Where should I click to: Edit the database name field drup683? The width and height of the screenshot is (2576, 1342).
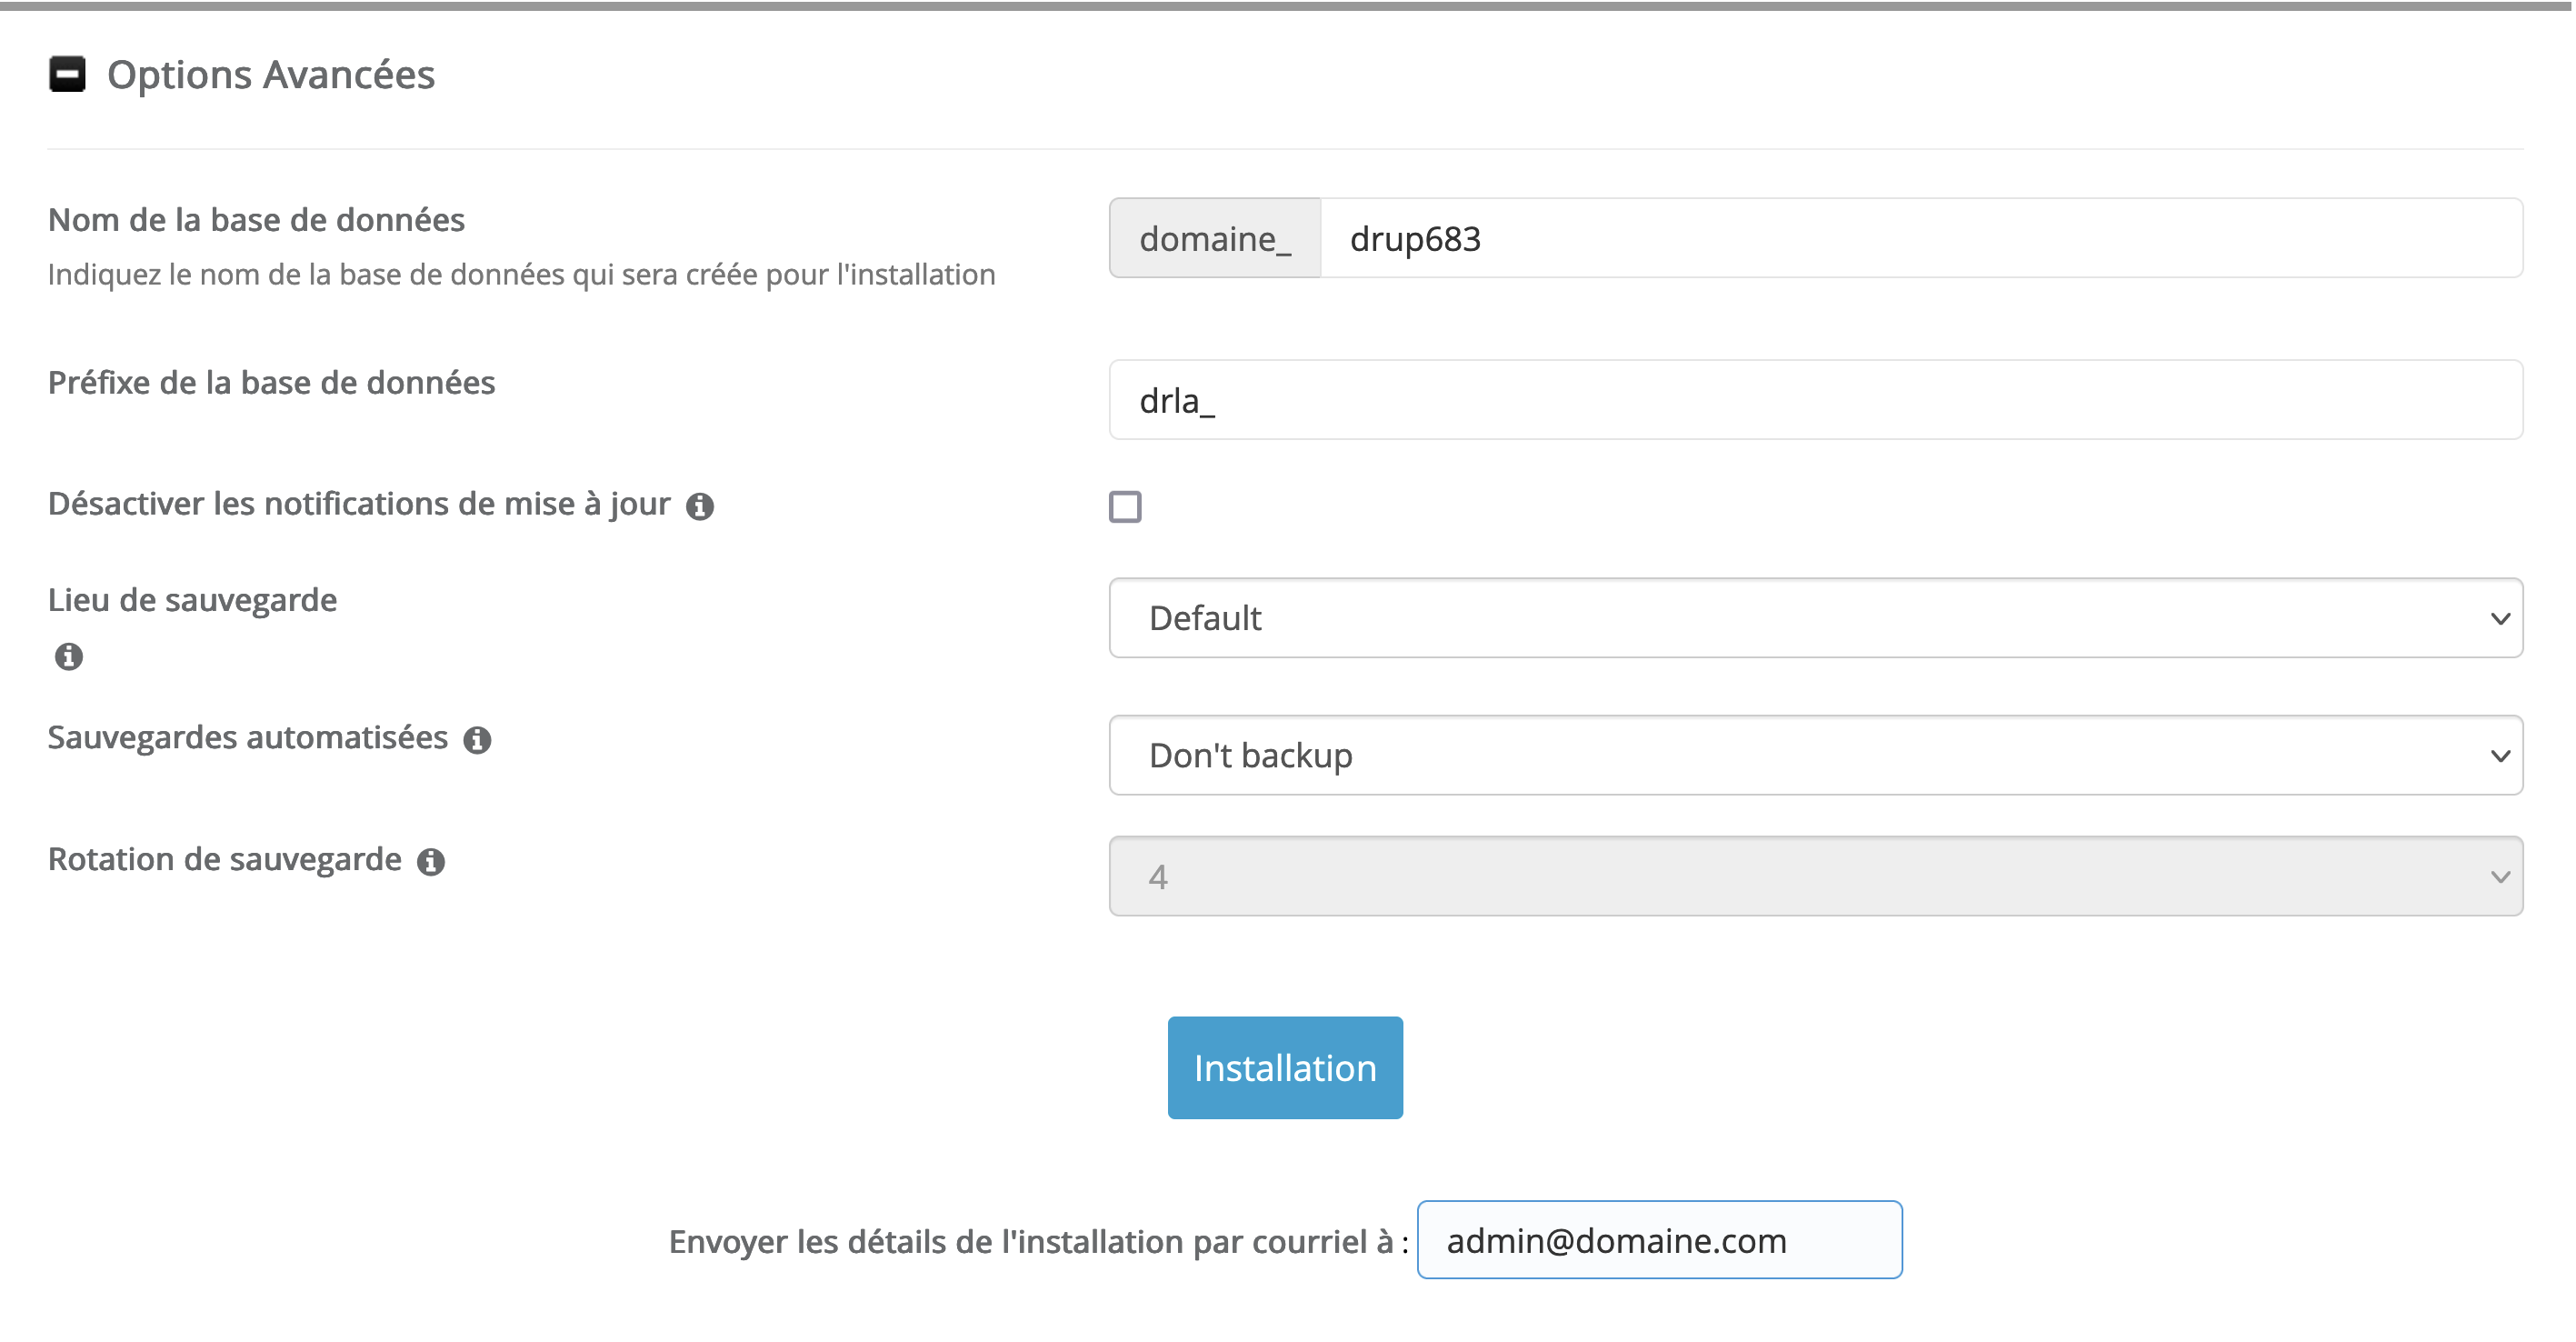(x=1921, y=238)
